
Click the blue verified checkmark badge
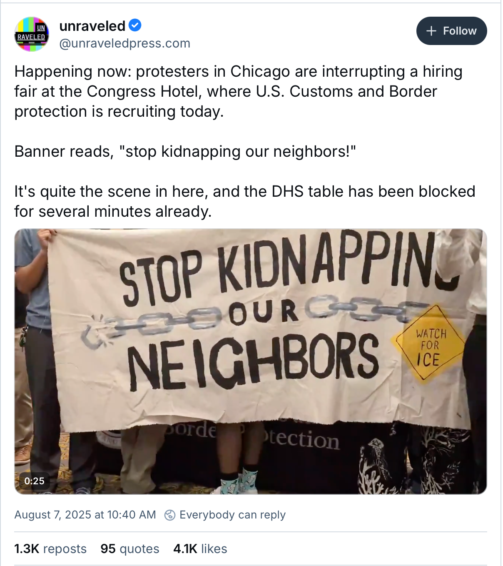(x=135, y=25)
